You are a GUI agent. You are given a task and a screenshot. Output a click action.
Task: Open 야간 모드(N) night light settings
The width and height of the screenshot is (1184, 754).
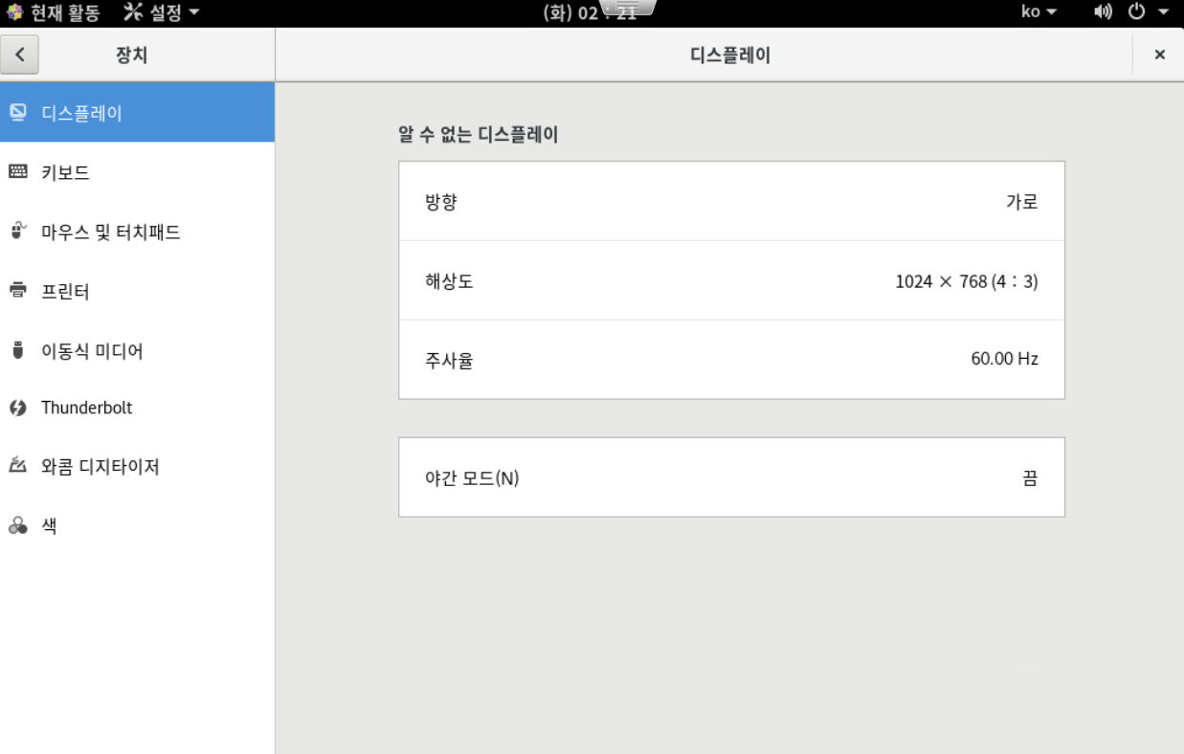pos(731,477)
